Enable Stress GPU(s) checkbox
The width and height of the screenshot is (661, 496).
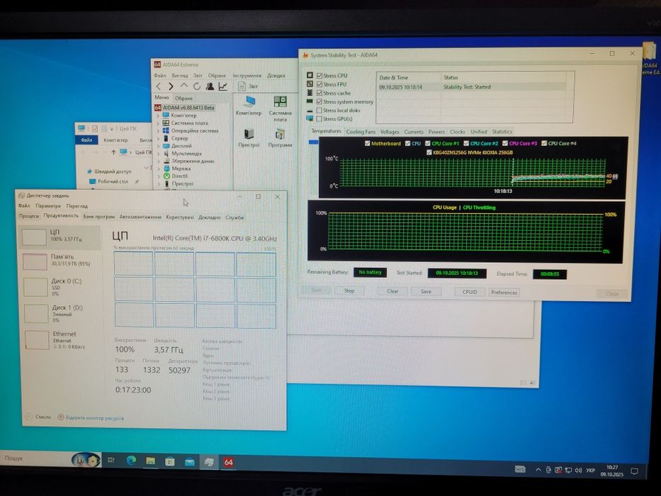(319, 119)
